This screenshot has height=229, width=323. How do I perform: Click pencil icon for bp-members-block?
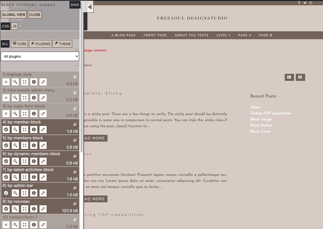click(x=43, y=145)
